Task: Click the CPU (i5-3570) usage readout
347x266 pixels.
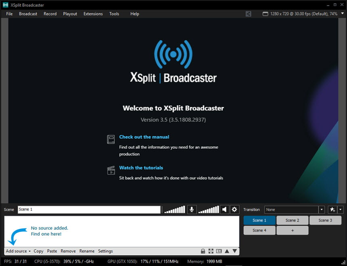Action: (64, 261)
